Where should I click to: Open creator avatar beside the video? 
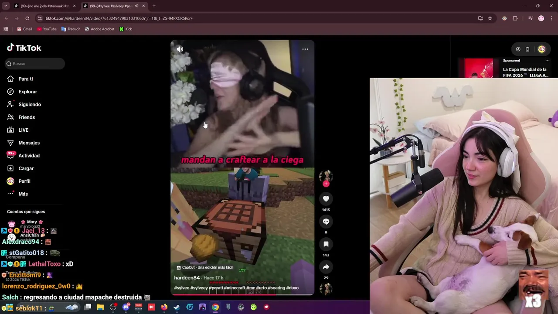click(326, 176)
